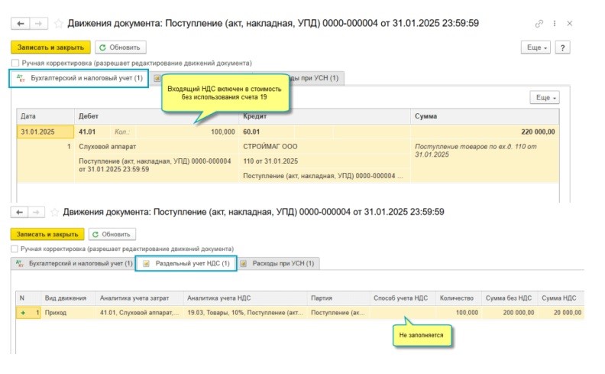Click Обновить button in the lower window
The image size is (605, 374).
113,234
